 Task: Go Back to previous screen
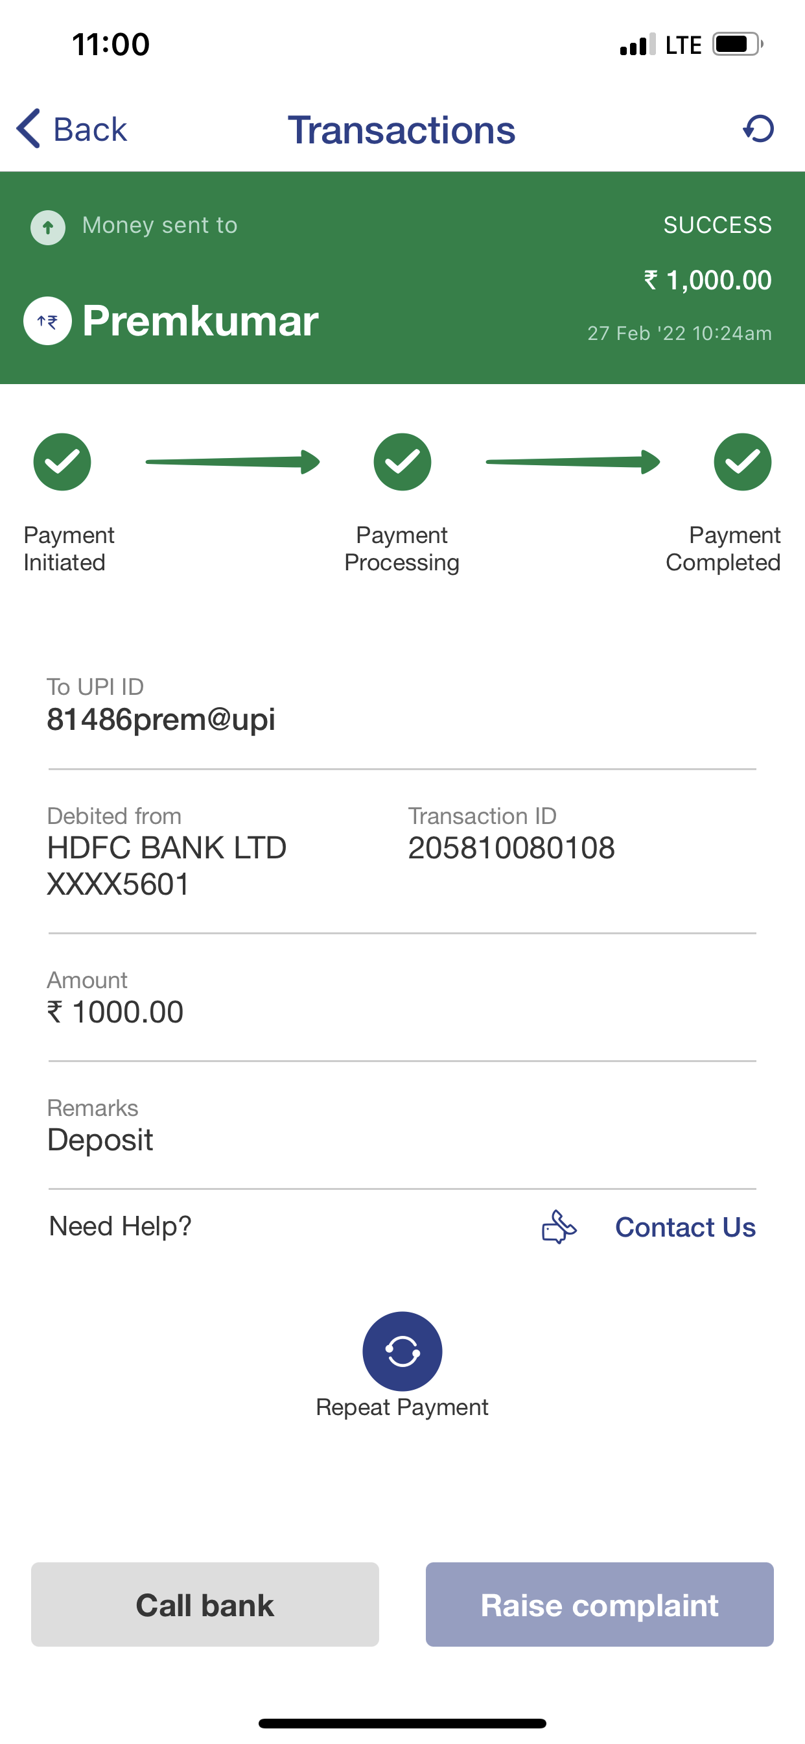tap(89, 129)
